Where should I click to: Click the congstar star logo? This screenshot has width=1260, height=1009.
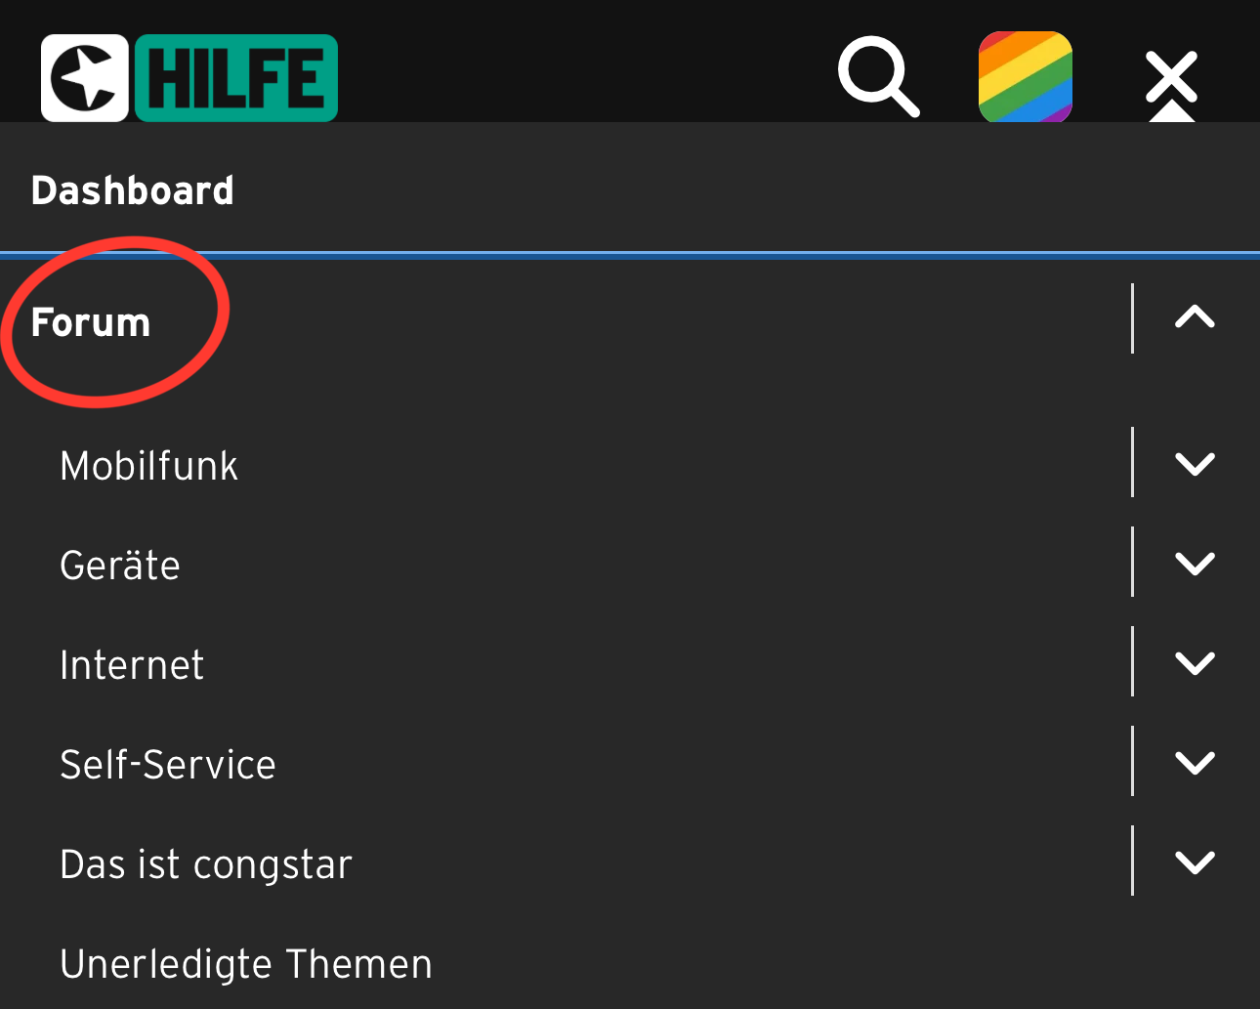[85, 78]
